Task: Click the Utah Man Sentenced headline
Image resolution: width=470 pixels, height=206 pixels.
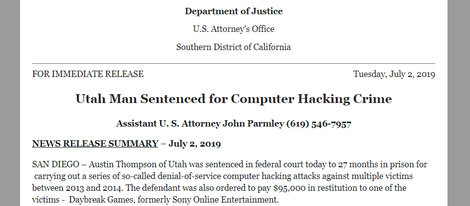Action: coord(234,99)
